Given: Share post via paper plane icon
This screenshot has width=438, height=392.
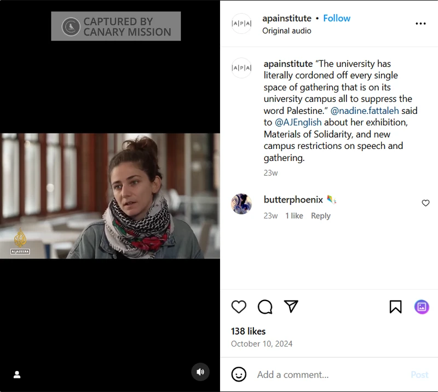Looking at the screenshot, I should (x=291, y=307).
